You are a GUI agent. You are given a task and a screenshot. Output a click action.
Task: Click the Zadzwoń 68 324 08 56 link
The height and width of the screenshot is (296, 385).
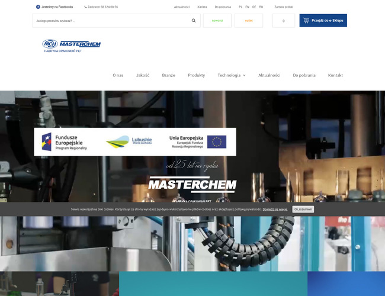[x=102, y=7]
